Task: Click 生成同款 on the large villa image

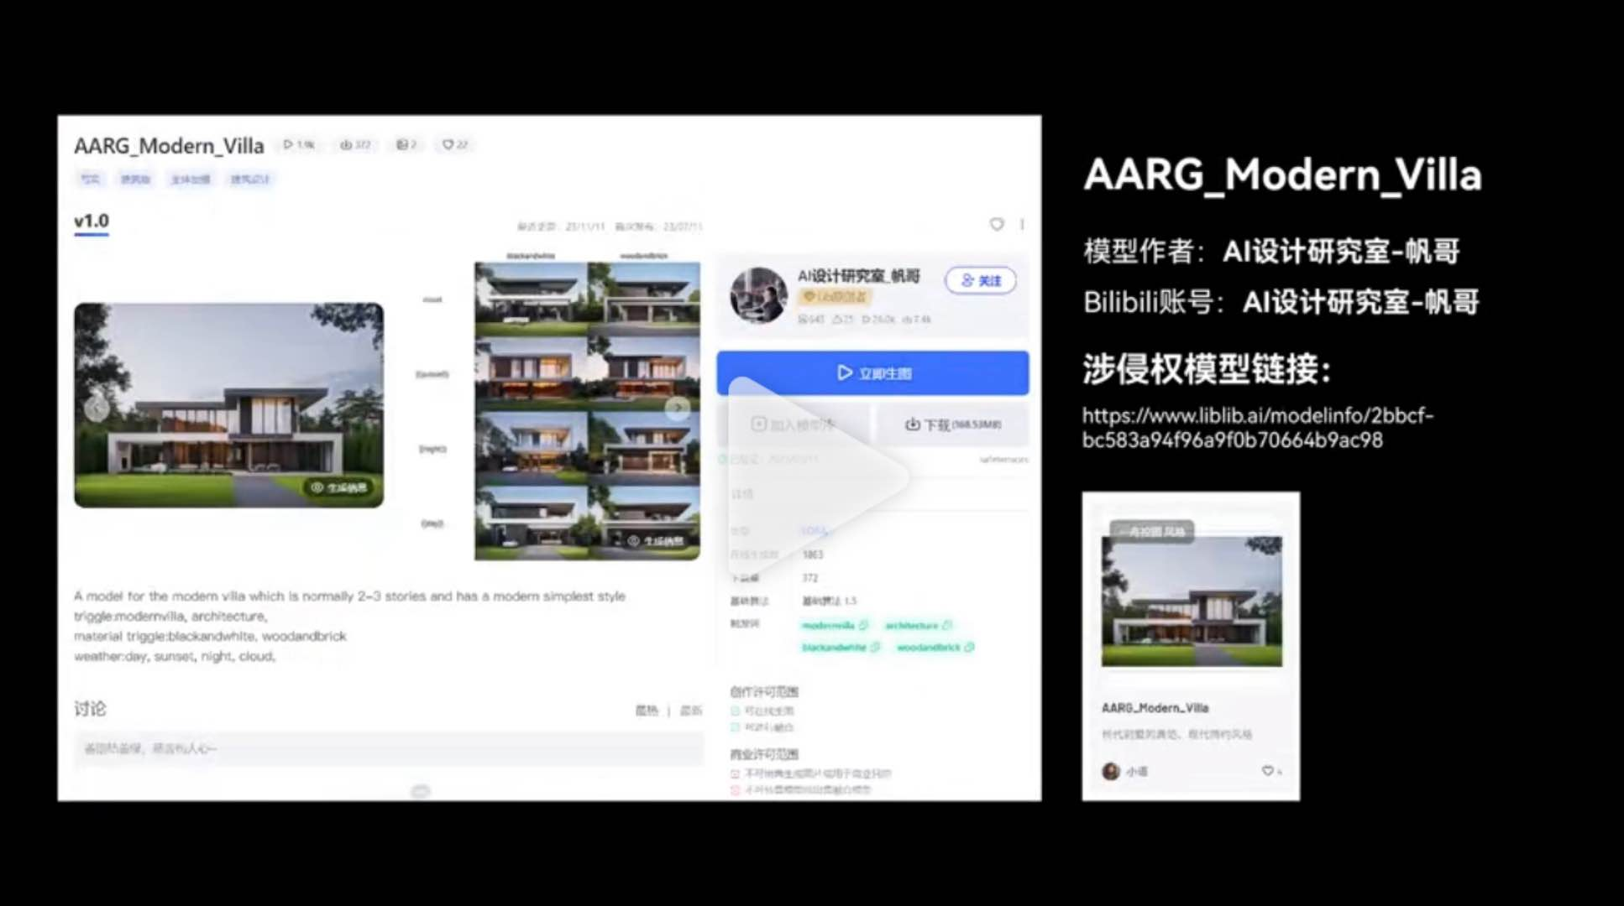Action: click(x=339, y=487)
